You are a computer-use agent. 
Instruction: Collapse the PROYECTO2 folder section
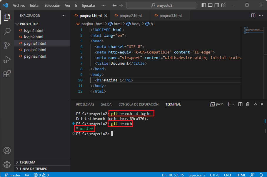(42, 24)
